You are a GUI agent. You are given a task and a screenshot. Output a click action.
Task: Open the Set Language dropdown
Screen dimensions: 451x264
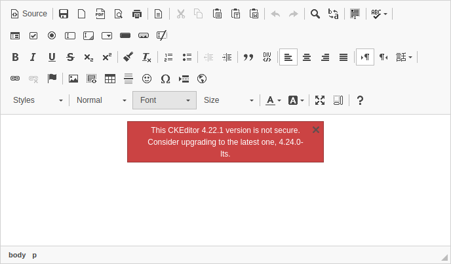coord(404,57)
